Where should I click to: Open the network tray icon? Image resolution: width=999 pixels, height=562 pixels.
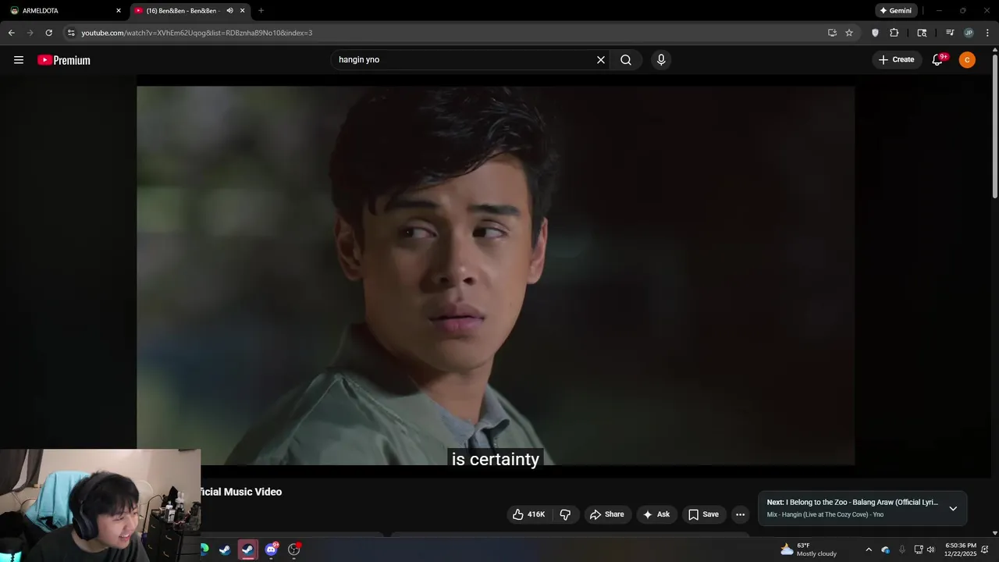tap(919, 550)
